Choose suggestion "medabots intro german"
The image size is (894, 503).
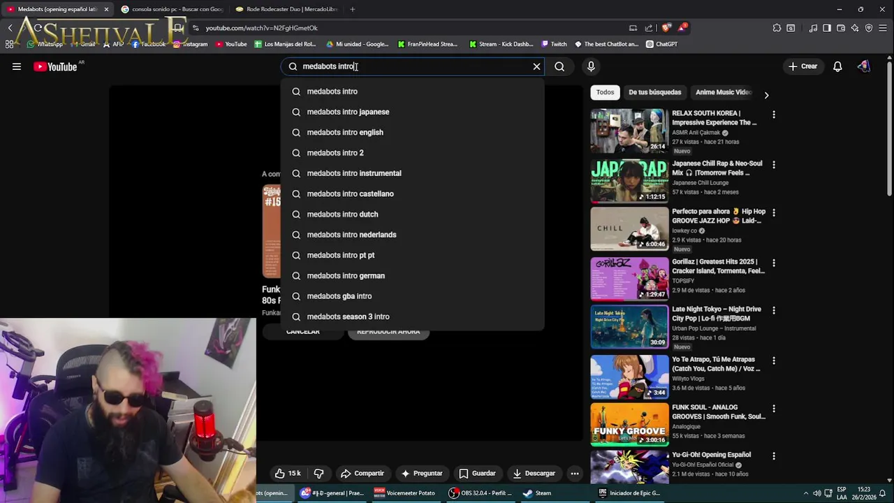(x=412, y=275)
